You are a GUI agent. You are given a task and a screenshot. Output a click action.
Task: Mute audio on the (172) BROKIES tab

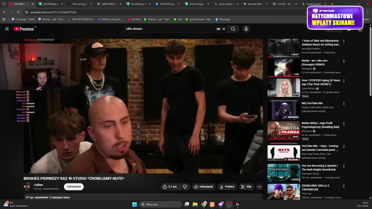coord(28,4)
